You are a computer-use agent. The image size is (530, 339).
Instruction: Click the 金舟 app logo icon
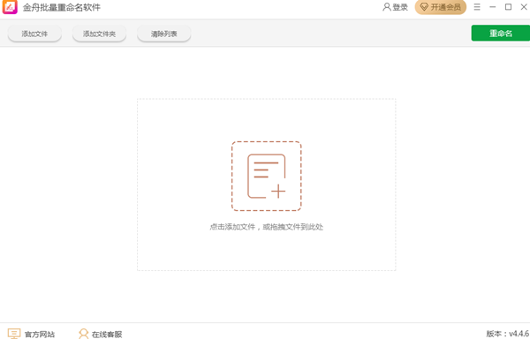pos(10,7)
